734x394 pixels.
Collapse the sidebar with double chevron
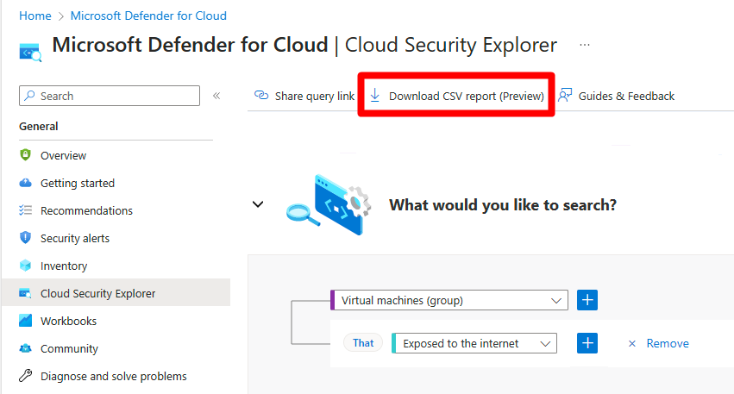point(216,96)
